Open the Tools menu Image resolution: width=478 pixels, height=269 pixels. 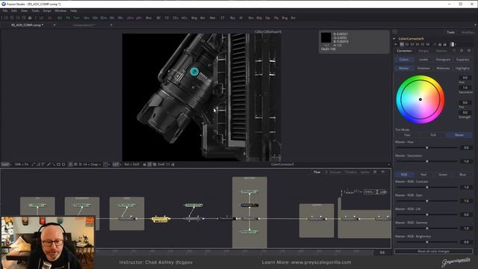[35, 10]
